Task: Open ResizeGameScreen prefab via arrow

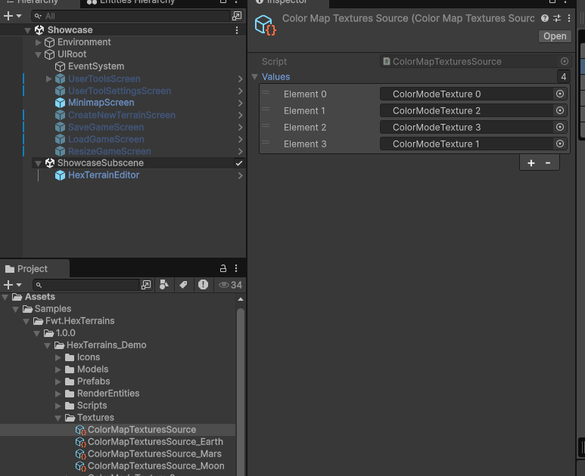Action: (240, 152)
